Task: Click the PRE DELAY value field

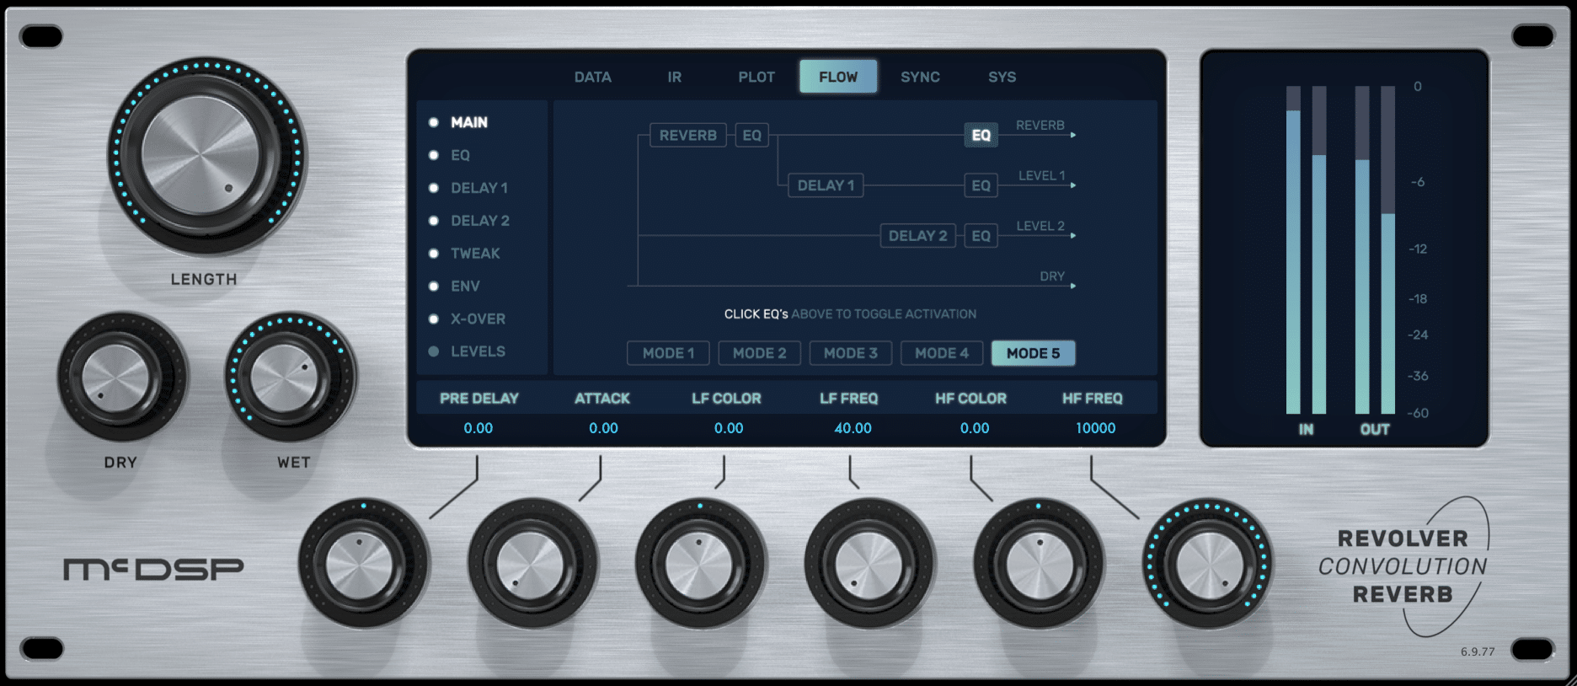Action: click(x=478, y=428)
